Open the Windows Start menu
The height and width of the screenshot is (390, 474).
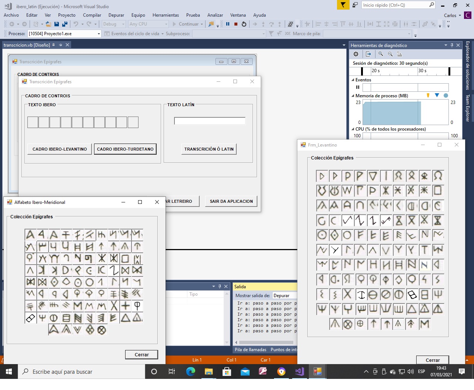[9, 371]
